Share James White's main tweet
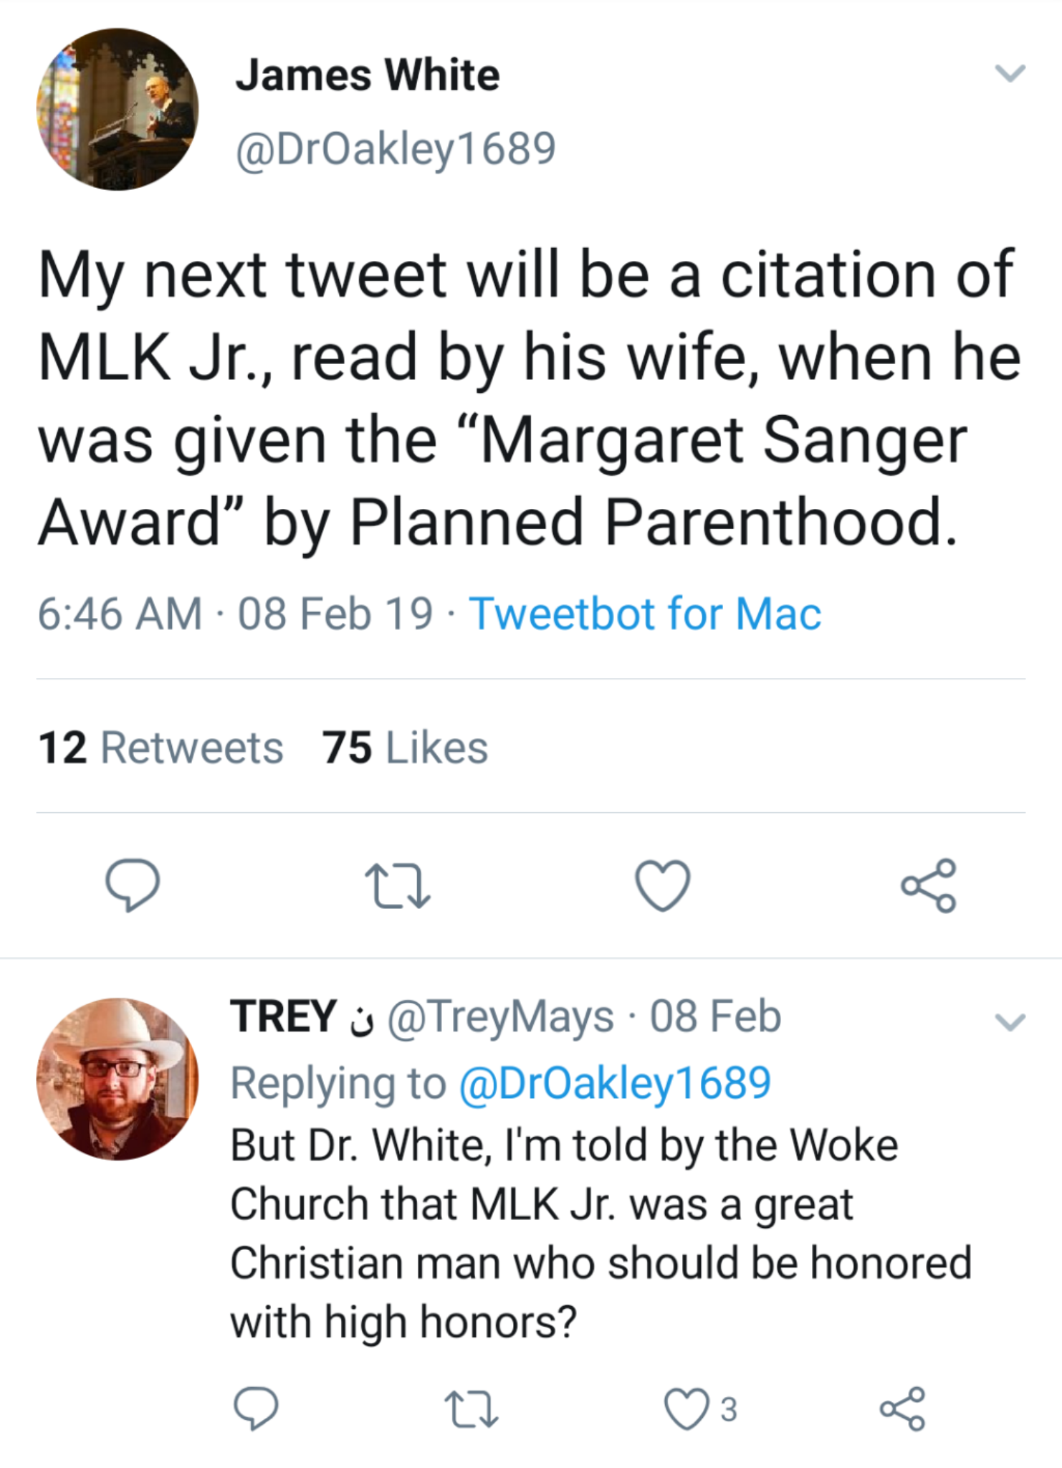Viewport: 1062px width, 1468px height. pyautogui.click(x=929, y=885)
